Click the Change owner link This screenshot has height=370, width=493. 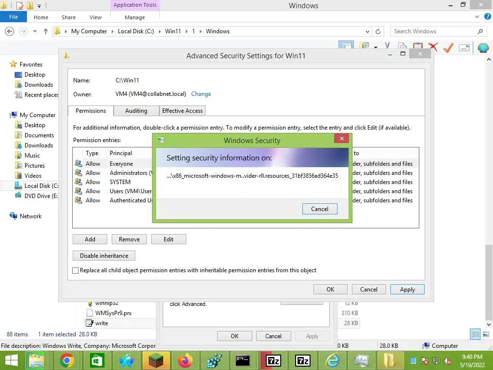coord(201,94)
